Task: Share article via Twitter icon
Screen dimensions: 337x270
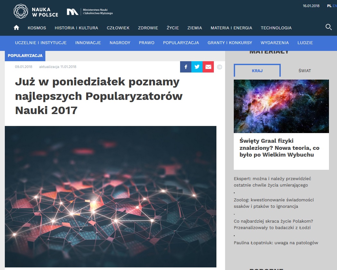Action: [197, 67]
